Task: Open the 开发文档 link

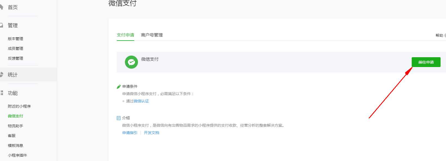Action: tap(152, 133)
